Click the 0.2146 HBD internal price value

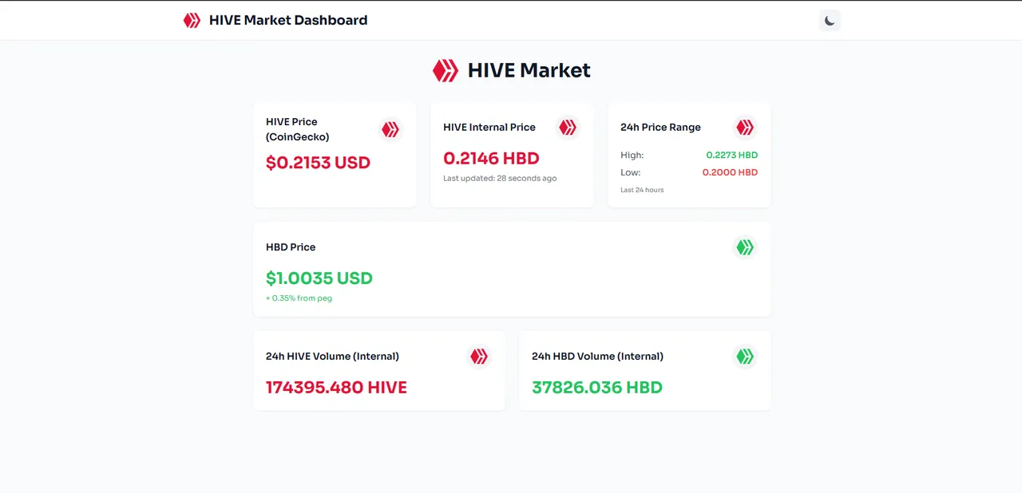[491, 158]
